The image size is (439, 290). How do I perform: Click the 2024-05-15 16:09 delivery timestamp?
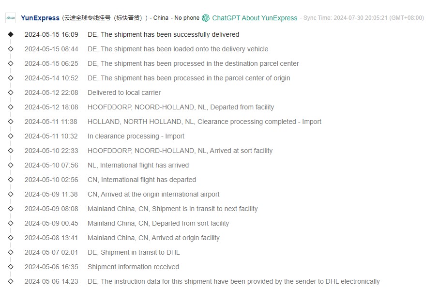pos(51,34)
